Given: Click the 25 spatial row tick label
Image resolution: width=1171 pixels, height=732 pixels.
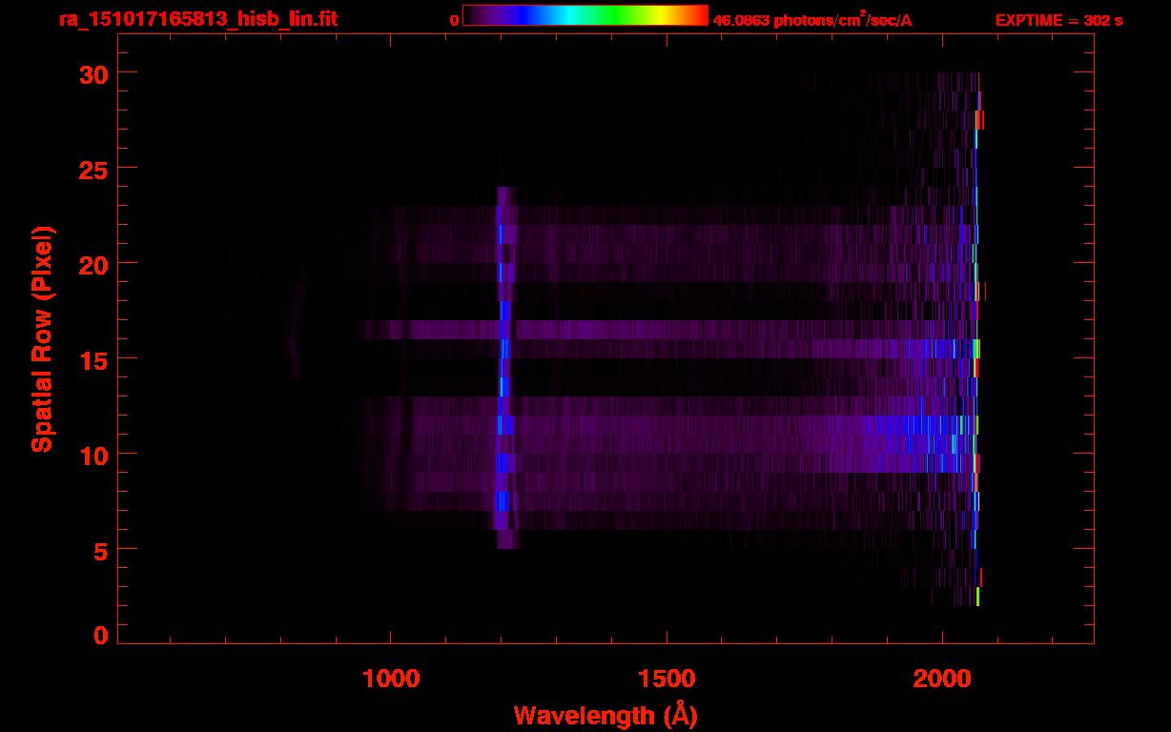Looking at the screenshot, I should click(94, 169).
